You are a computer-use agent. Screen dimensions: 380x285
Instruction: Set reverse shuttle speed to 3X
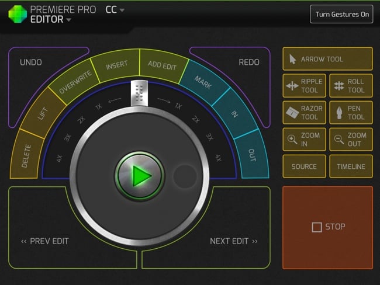(67, 137)
